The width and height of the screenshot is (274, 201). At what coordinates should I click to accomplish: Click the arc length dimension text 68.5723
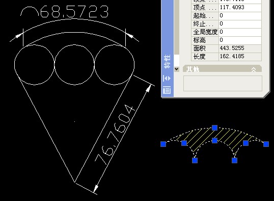74,12
